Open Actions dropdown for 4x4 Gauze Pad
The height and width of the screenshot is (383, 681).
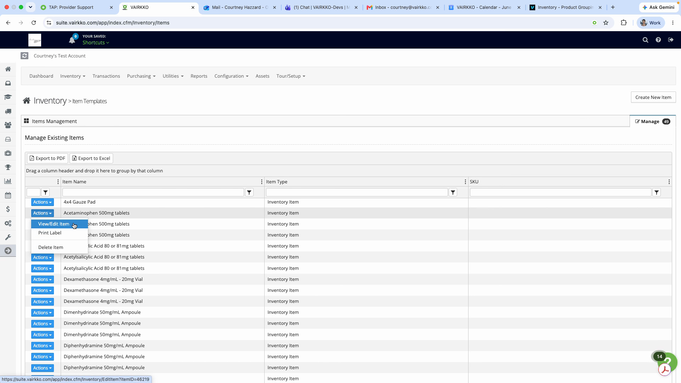42,202
